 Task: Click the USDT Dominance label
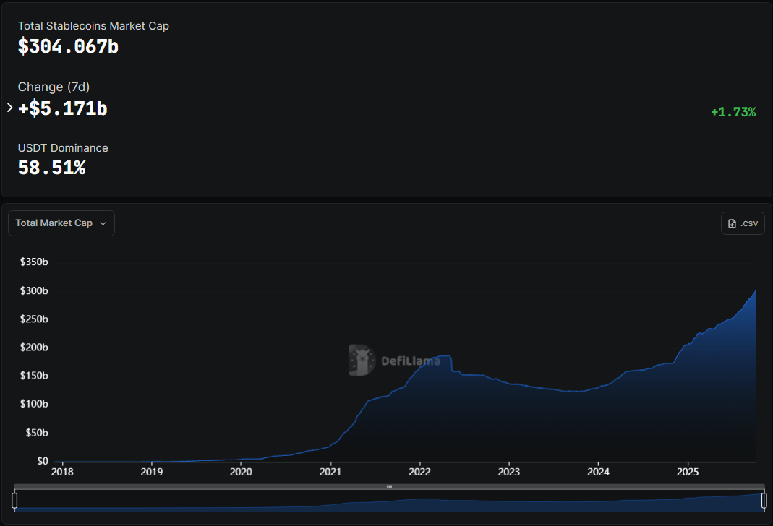(63, 148)
